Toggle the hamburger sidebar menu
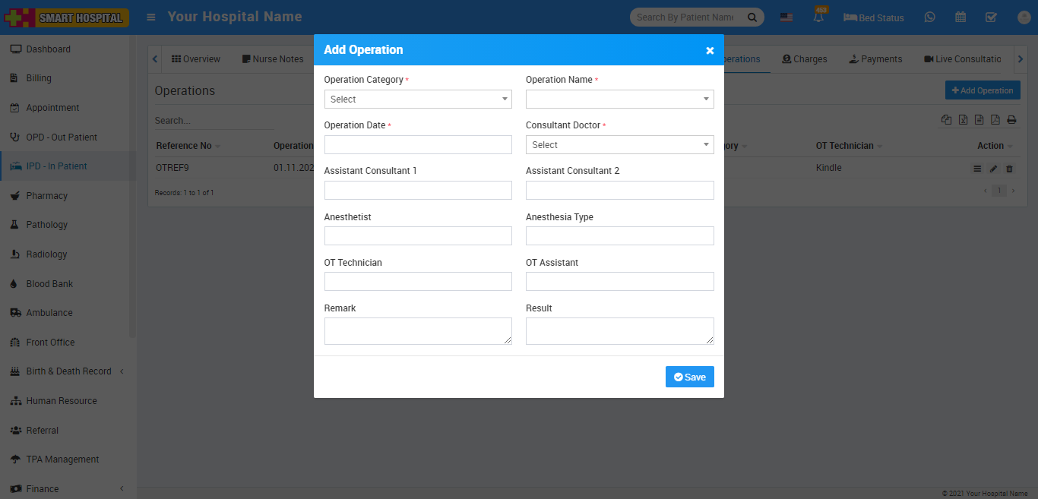1038x499 pixels. click(151, 17)
